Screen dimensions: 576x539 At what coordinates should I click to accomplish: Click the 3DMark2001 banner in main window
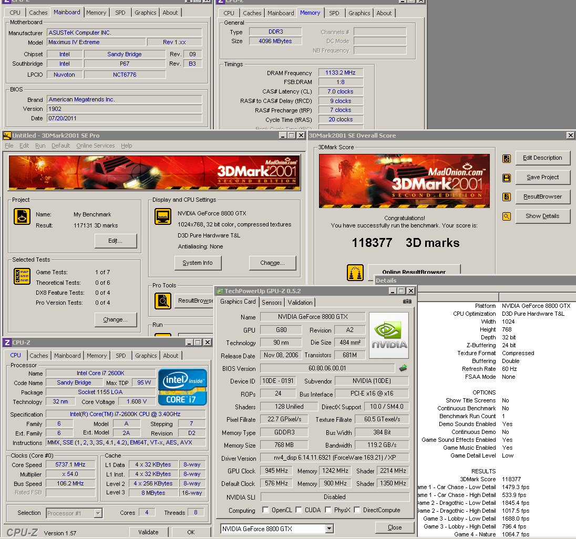(x=155, y=173)
